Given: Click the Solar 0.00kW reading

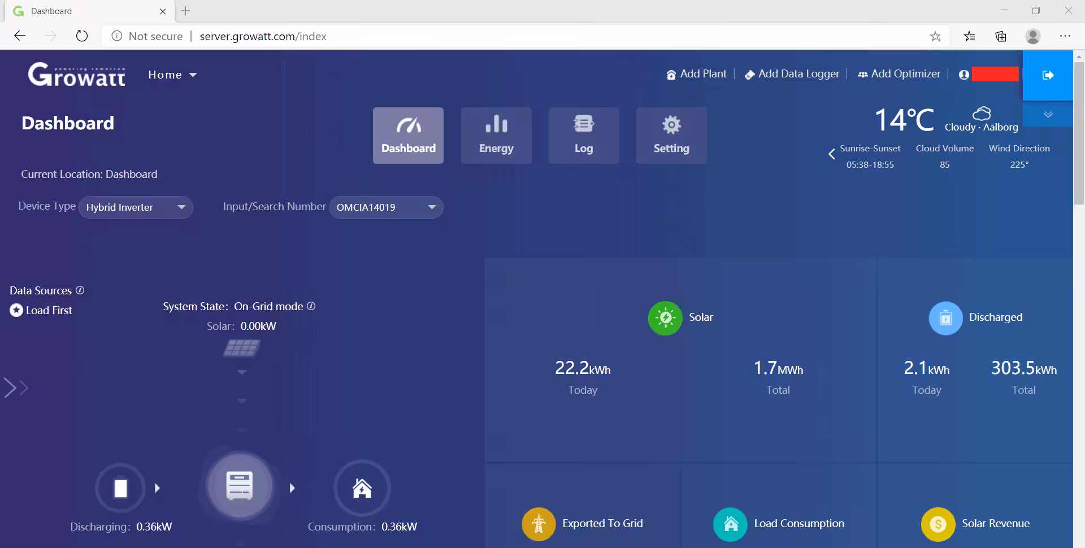Looking at the screenshot, I should pos(241,326).
